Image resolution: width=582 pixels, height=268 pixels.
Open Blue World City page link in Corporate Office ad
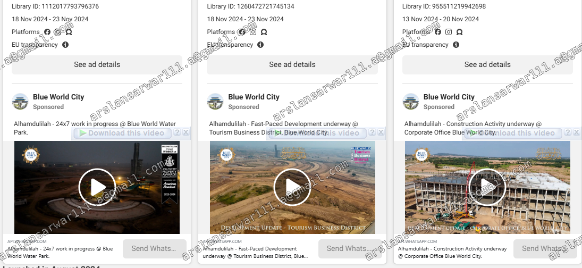[x=449, y=97]
